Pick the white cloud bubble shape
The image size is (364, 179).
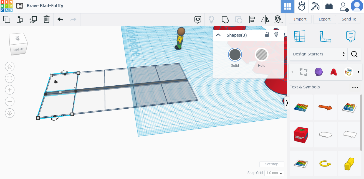pos(325,135)
